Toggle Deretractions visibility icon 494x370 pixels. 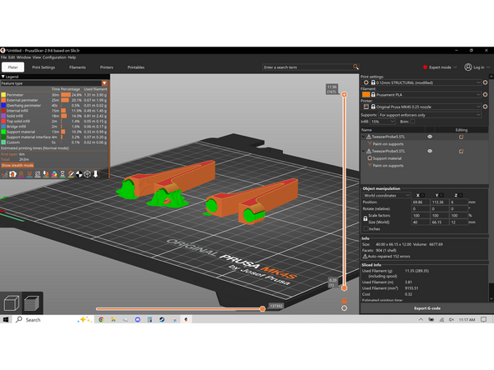[x=29, y=174]
